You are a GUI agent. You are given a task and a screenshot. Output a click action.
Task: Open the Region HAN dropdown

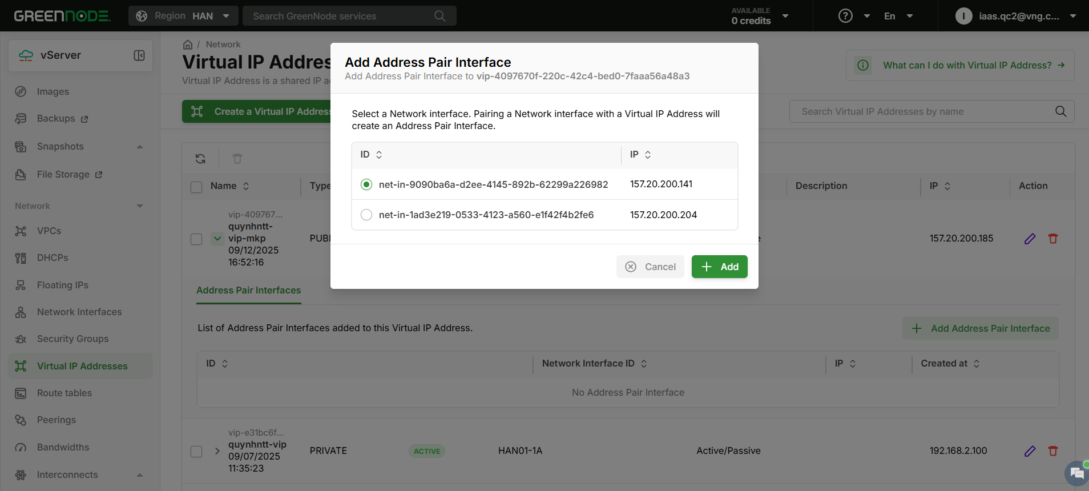pyautogui.click(x=183, y=16)
